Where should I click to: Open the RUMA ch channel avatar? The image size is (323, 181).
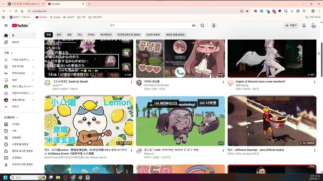tap(139, 151)
